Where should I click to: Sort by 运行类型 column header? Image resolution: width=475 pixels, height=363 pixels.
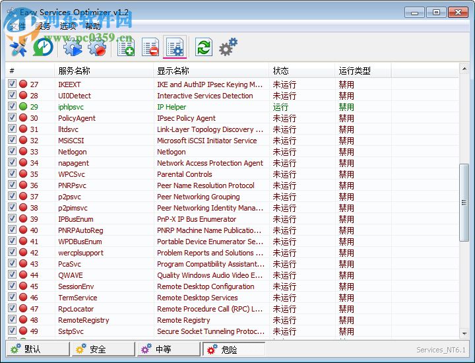tap(363, 71)
